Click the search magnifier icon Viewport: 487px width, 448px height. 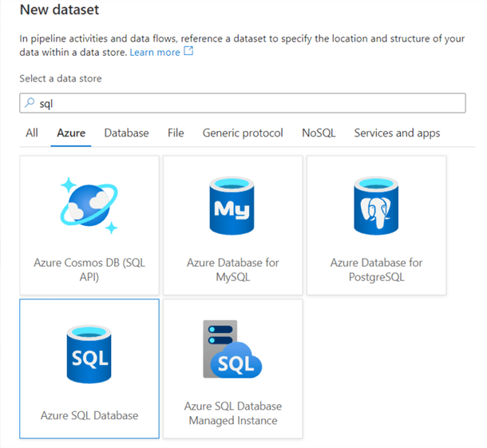tap(30, 102)
